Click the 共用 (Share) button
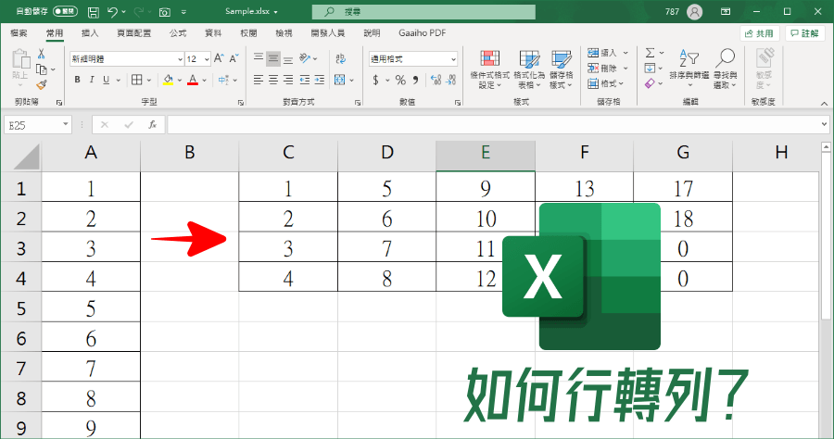834x439 pixels. tap(760, 33)
